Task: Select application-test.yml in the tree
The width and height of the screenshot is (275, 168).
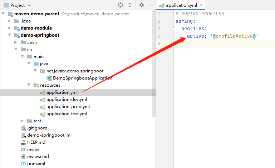Action: (x=67, y=114)
